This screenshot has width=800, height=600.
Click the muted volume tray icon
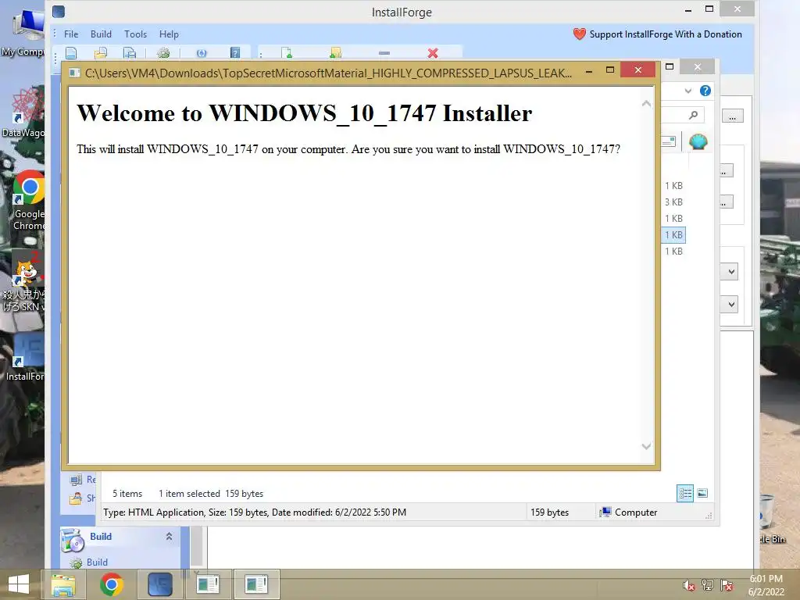(x=689, y=585)
